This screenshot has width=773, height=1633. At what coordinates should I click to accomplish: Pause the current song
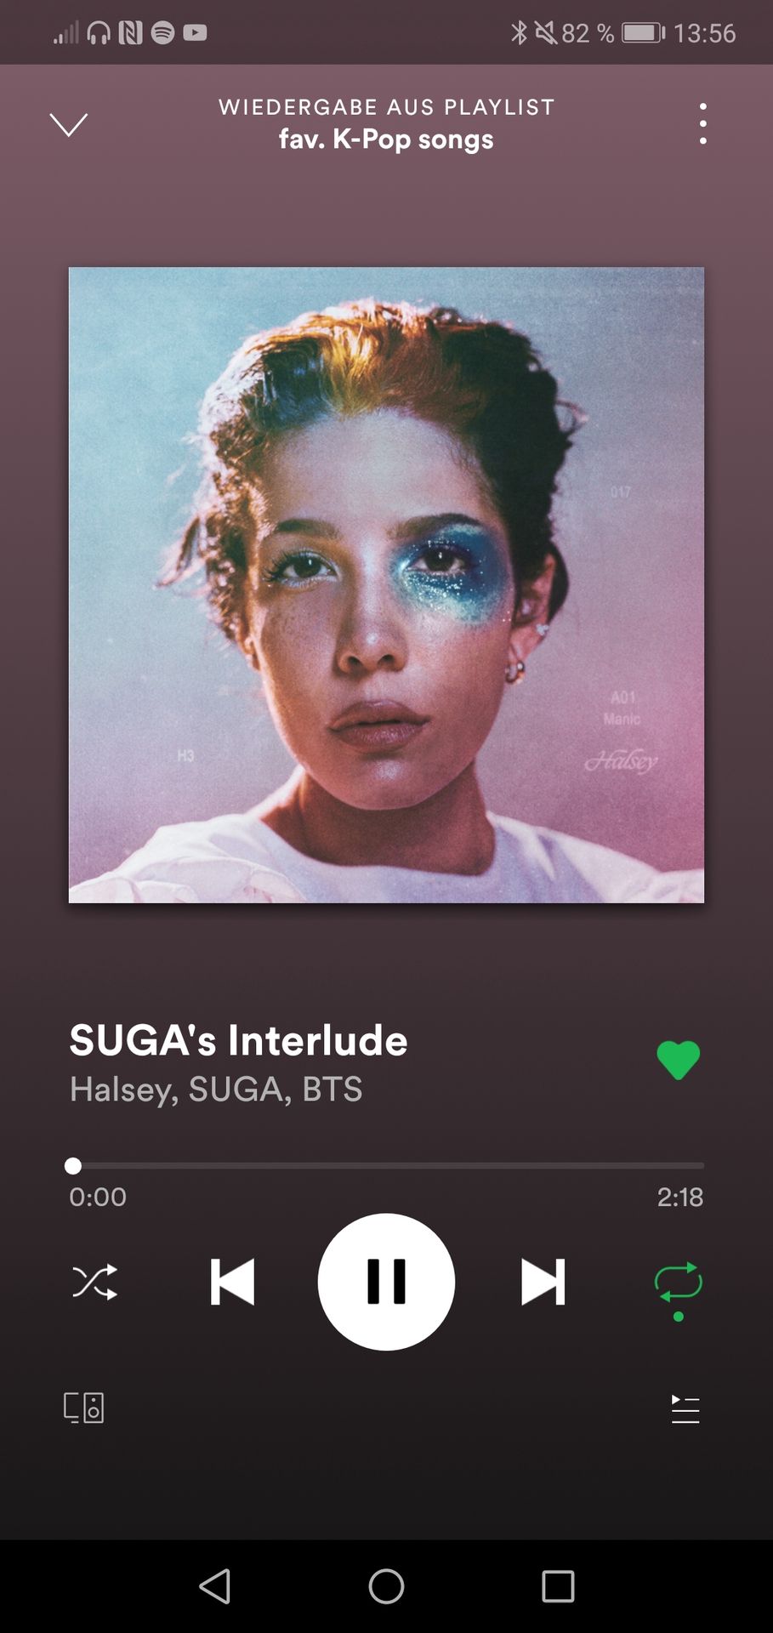(386, 1282)
